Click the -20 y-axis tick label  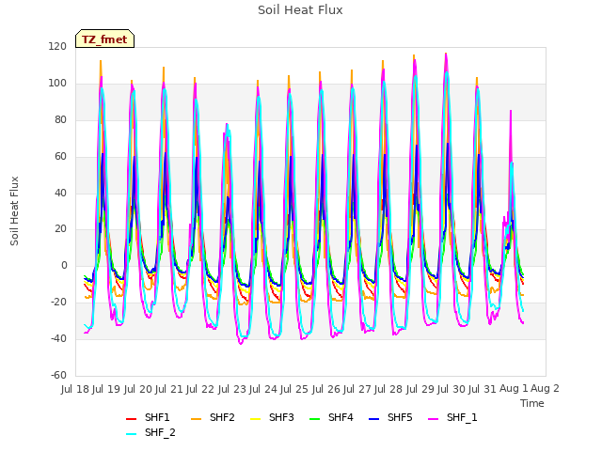click(58, 303)
